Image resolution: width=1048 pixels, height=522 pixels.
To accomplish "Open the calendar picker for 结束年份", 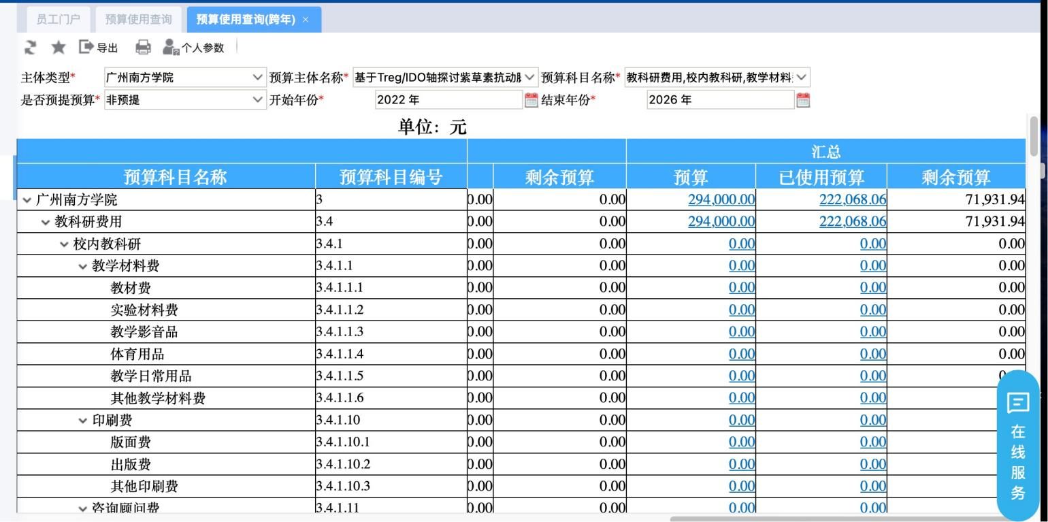I will point(802,99).
